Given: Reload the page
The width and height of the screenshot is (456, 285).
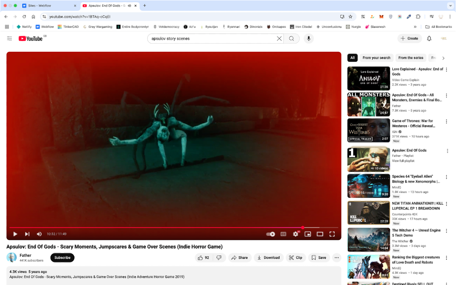Looking at the screenshot, I should [24, 17].
